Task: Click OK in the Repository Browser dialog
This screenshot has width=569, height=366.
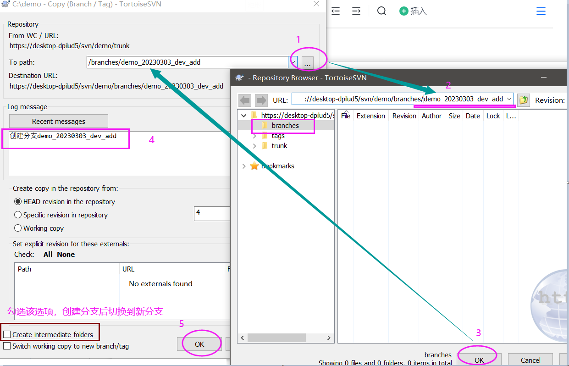Action: click(479, 360)
